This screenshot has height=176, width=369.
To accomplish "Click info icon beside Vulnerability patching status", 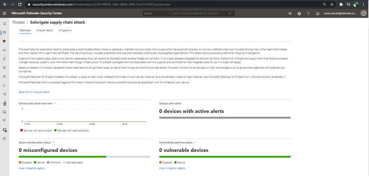I will tap(195, 142).
